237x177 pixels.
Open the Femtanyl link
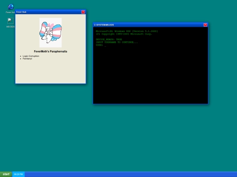(27, 59)
